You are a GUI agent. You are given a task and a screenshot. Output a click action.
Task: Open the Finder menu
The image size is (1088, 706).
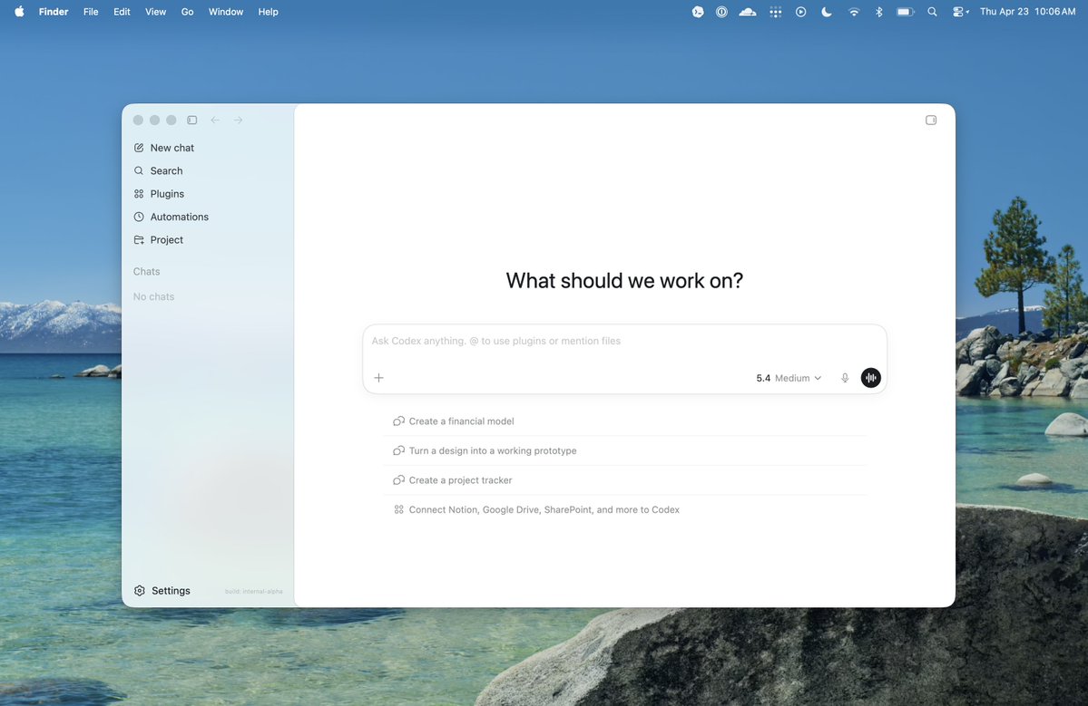click(54, 12)
